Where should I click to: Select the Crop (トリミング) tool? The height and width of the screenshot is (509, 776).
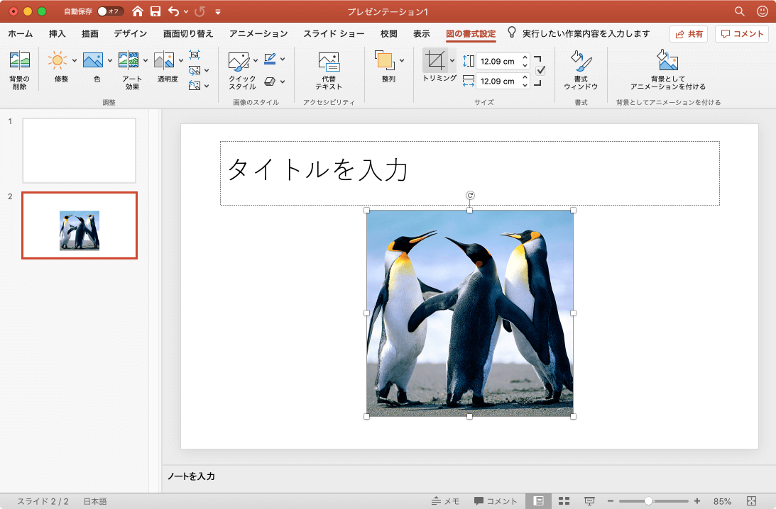pos(435,61)
